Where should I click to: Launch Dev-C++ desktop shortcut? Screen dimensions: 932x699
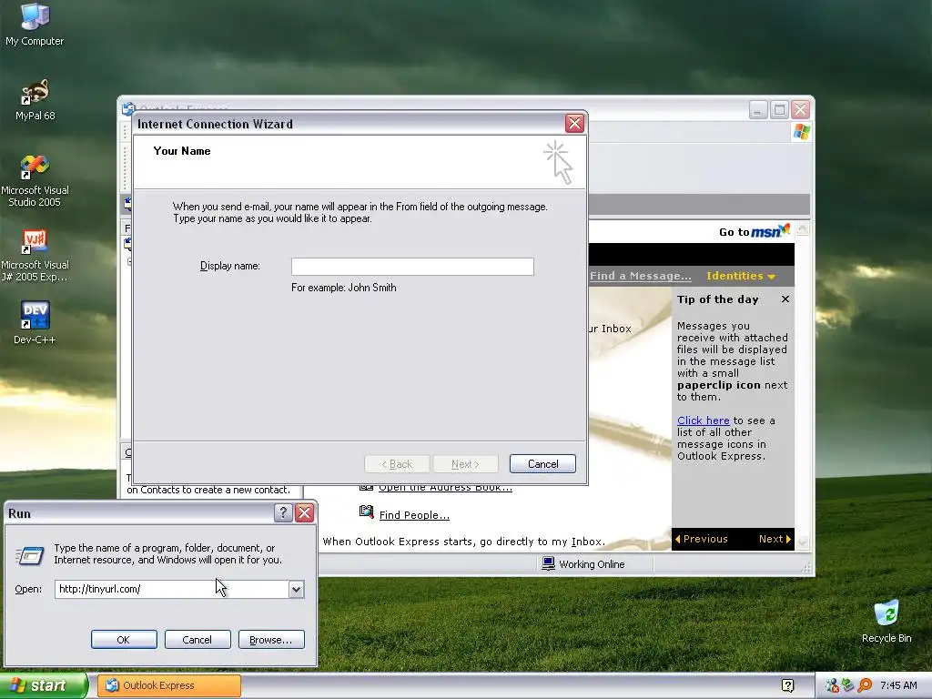point(35,323)
